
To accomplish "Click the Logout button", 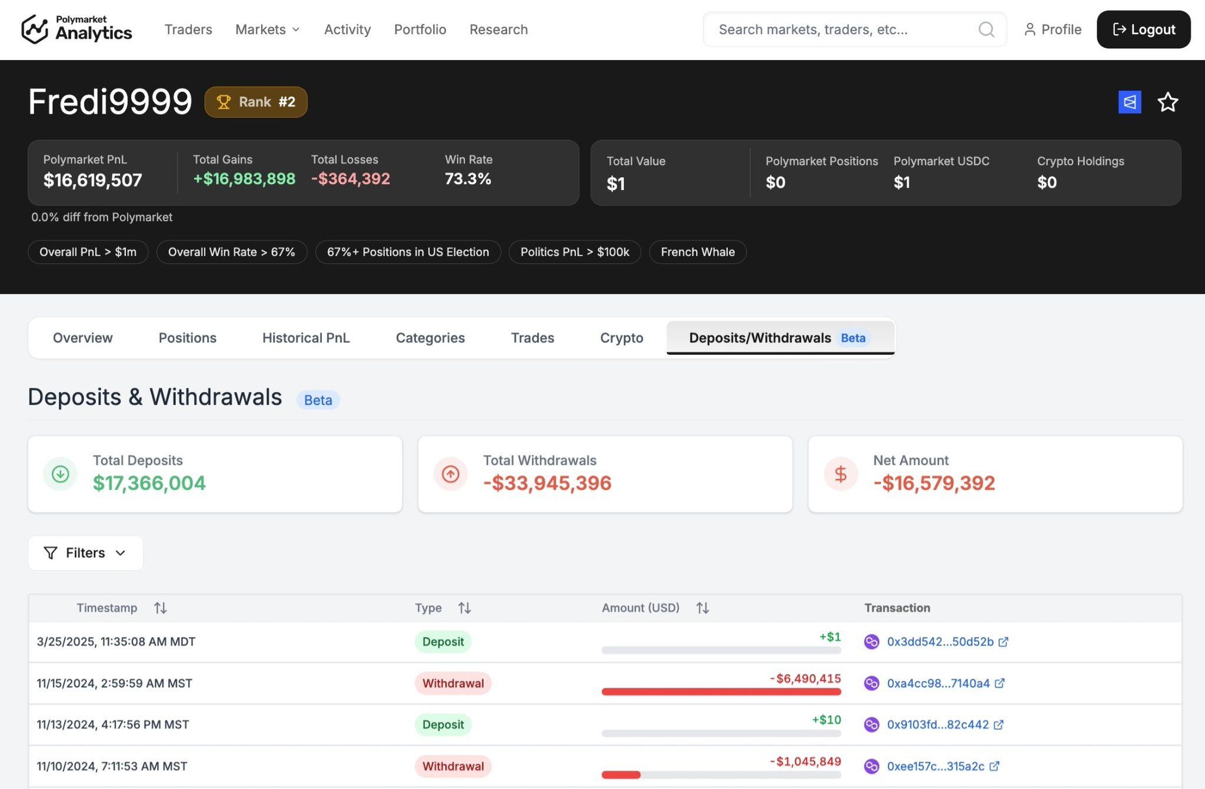I will (x=1143, y=29).
